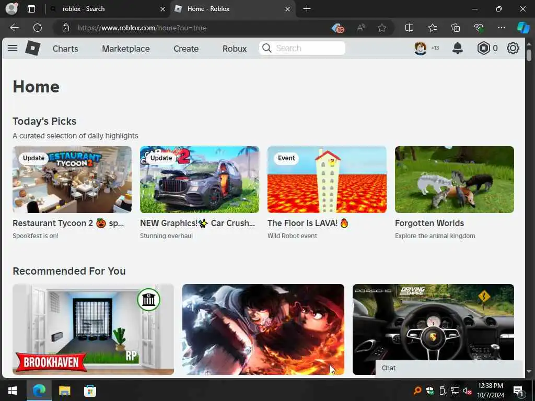Open the Brookhaven RP recommended game
The height and width of the screenshot is (401, 535).
[93, 329]
